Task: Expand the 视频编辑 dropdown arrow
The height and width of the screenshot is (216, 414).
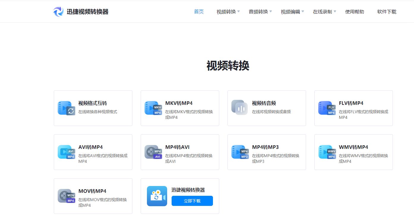Action: 303,12
